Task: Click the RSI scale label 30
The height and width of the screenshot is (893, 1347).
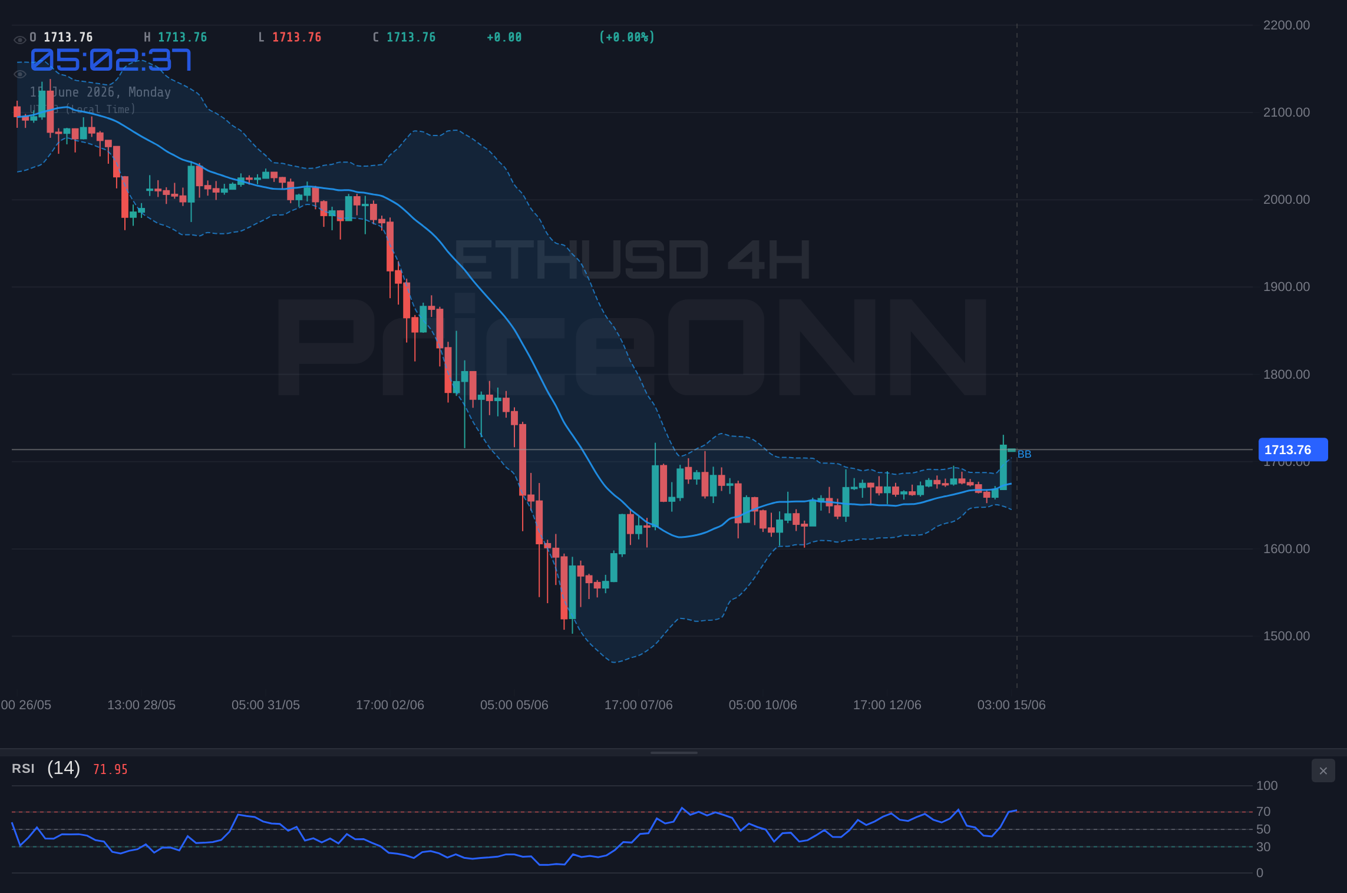Action: tap(1263, 846)
